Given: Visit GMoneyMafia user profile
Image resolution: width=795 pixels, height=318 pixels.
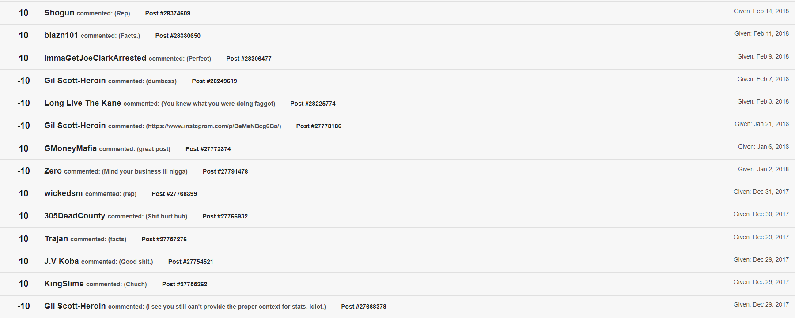Looking at the screenshot, I should 71,148.
